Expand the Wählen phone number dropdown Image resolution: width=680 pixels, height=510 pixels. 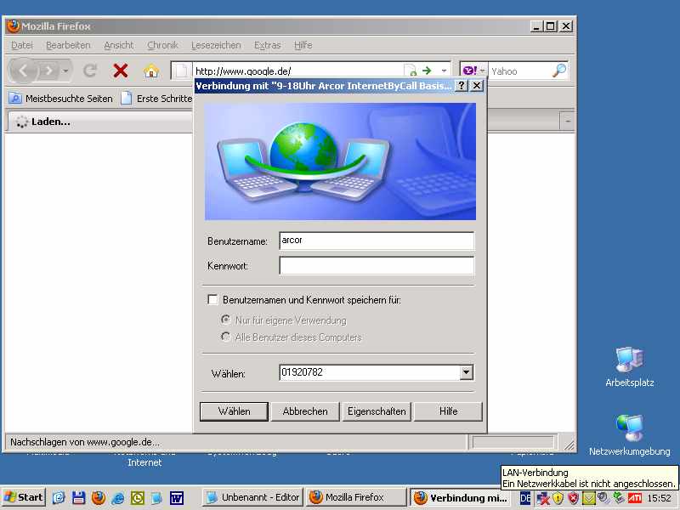point(466,372)
